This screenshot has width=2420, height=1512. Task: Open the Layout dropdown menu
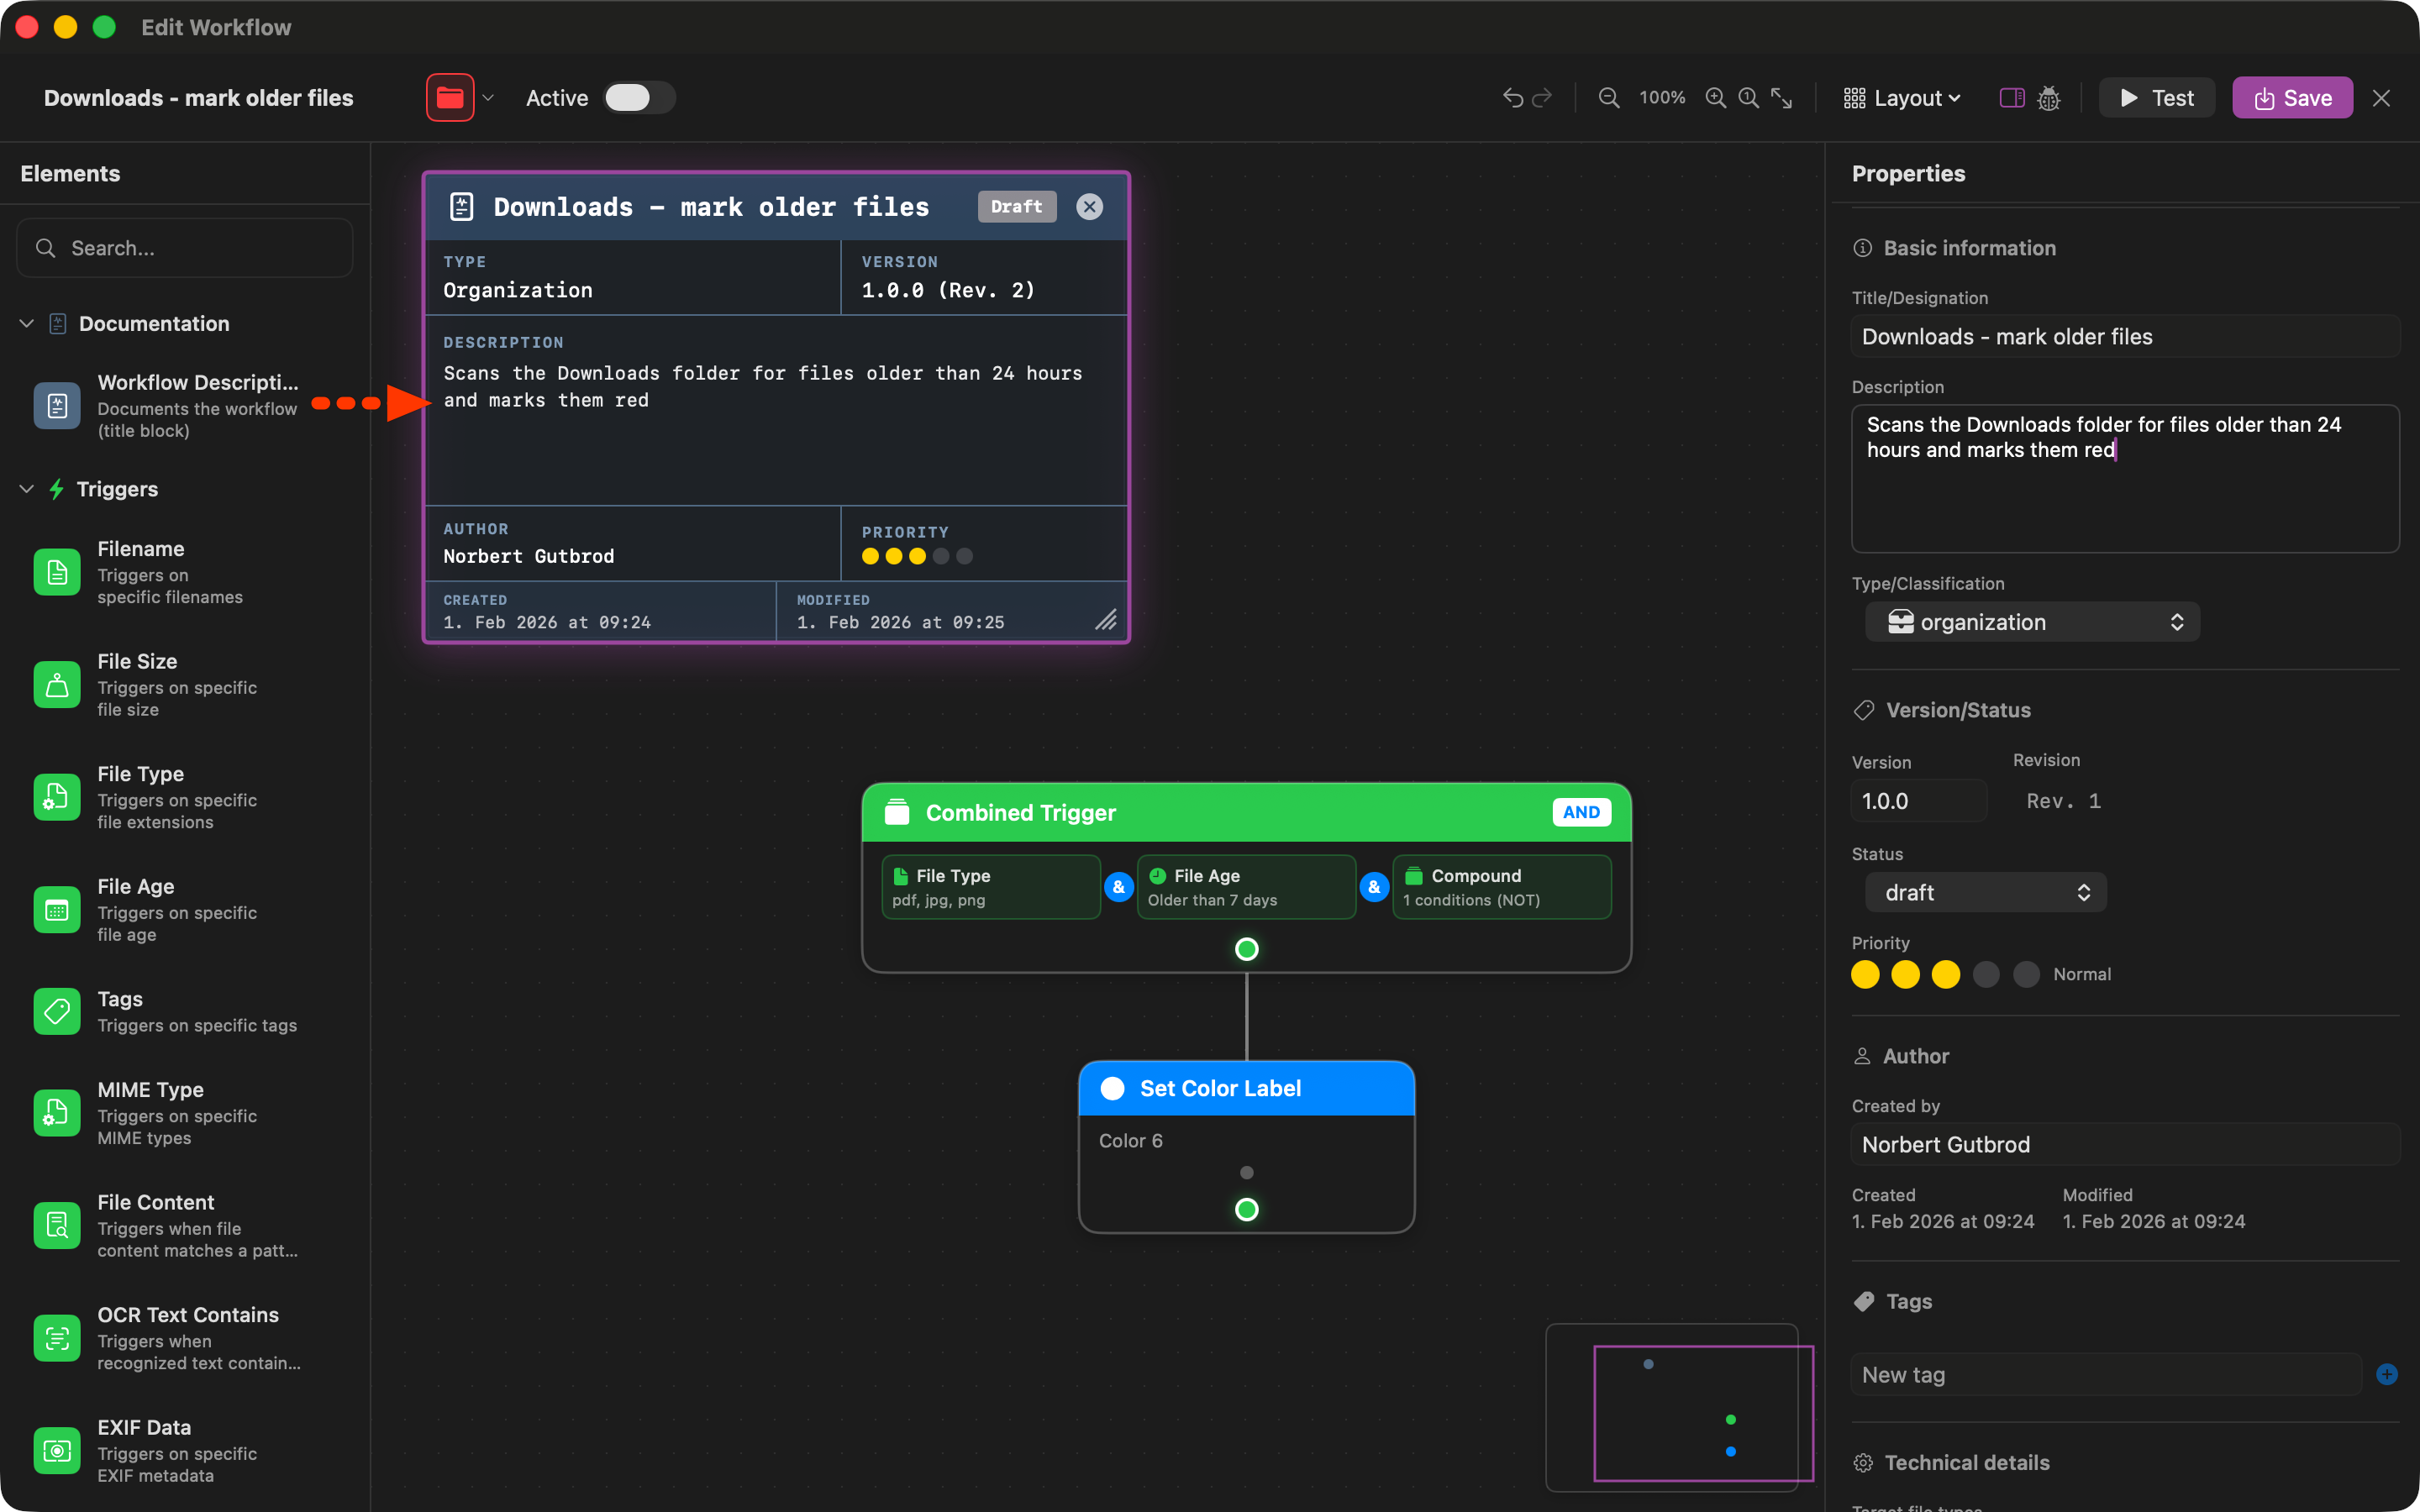point(1902,98)
